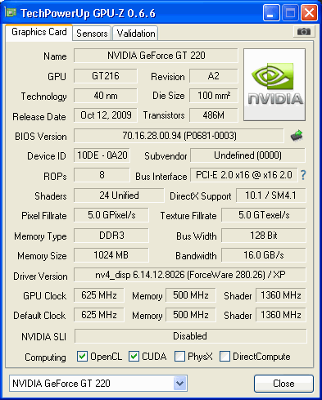This screenshot has height=400, width=322.
Task: Click the NVIDIA SLI field Disabled
Action: tap(191, 336)
